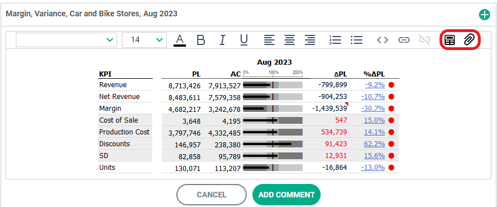
Task: Open the font family dropdown
Action: coord(66,40)
